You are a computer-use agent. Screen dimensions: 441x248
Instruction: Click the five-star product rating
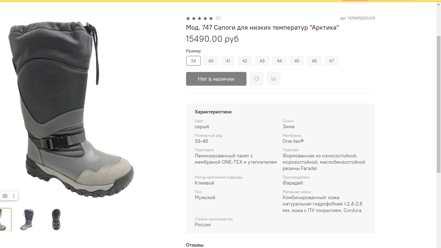(x=199, y=18)
